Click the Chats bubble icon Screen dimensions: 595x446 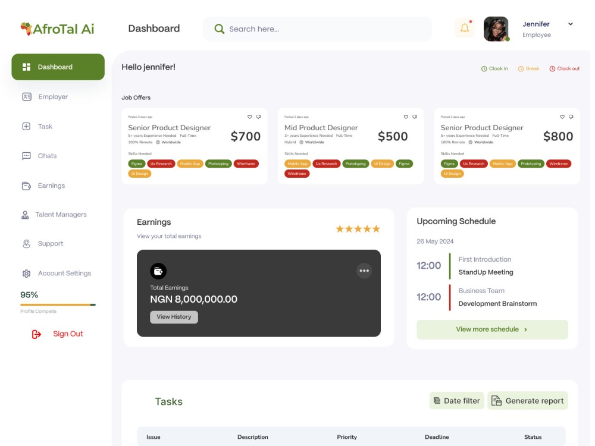click(x=26, y=156)
